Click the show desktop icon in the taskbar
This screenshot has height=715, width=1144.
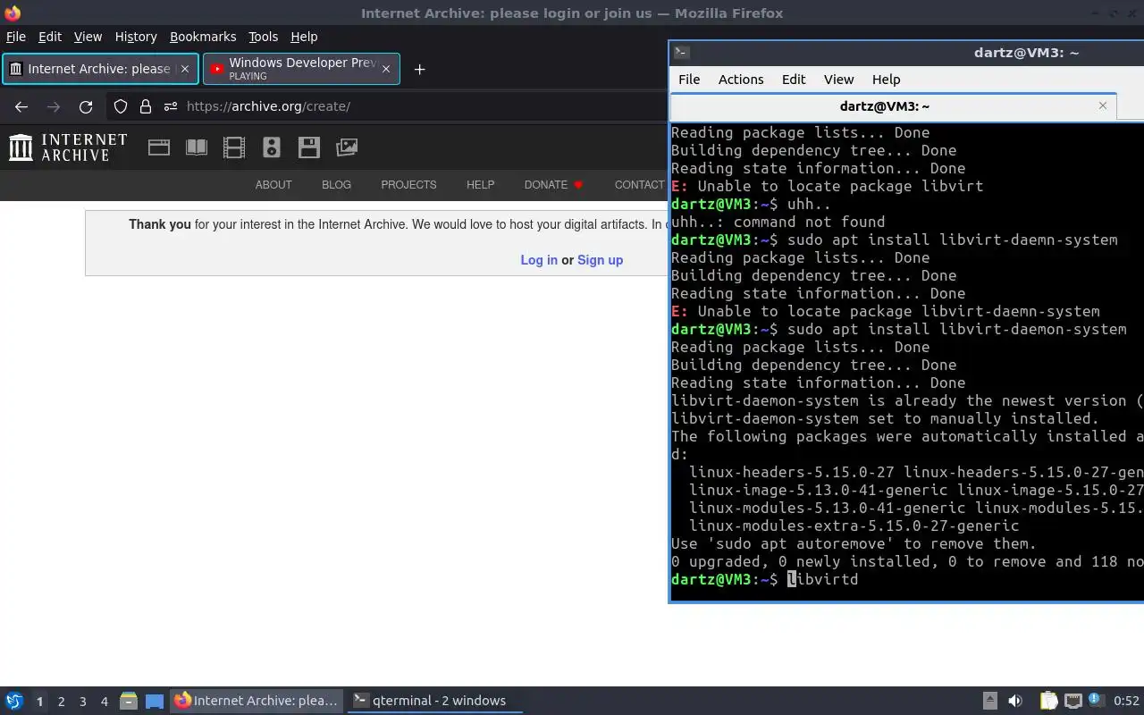pos(155,701)
